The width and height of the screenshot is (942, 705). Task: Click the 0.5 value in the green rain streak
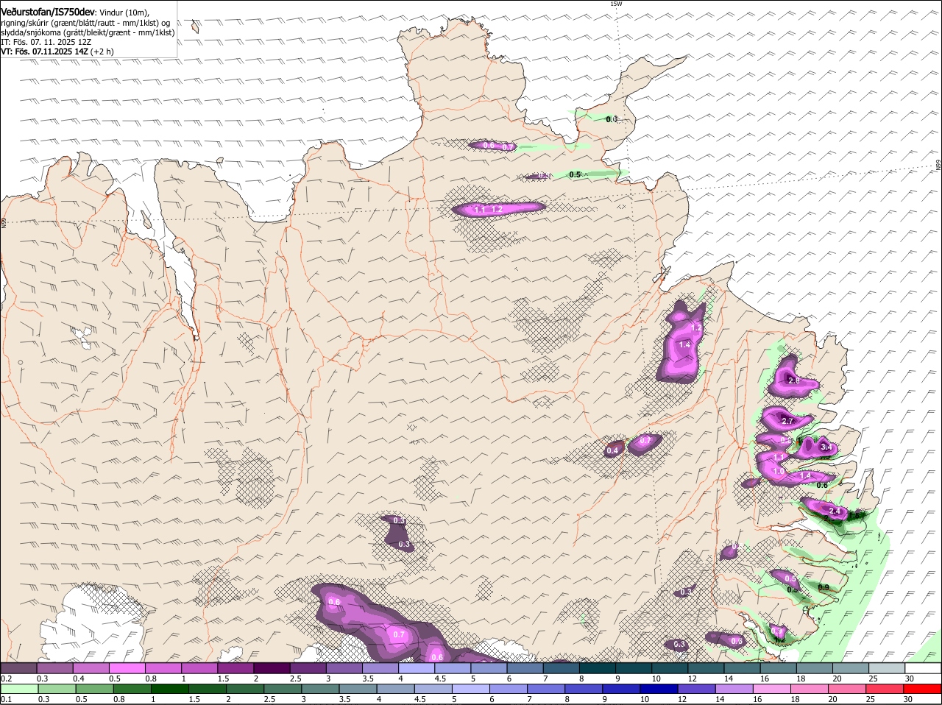point(575,174)
